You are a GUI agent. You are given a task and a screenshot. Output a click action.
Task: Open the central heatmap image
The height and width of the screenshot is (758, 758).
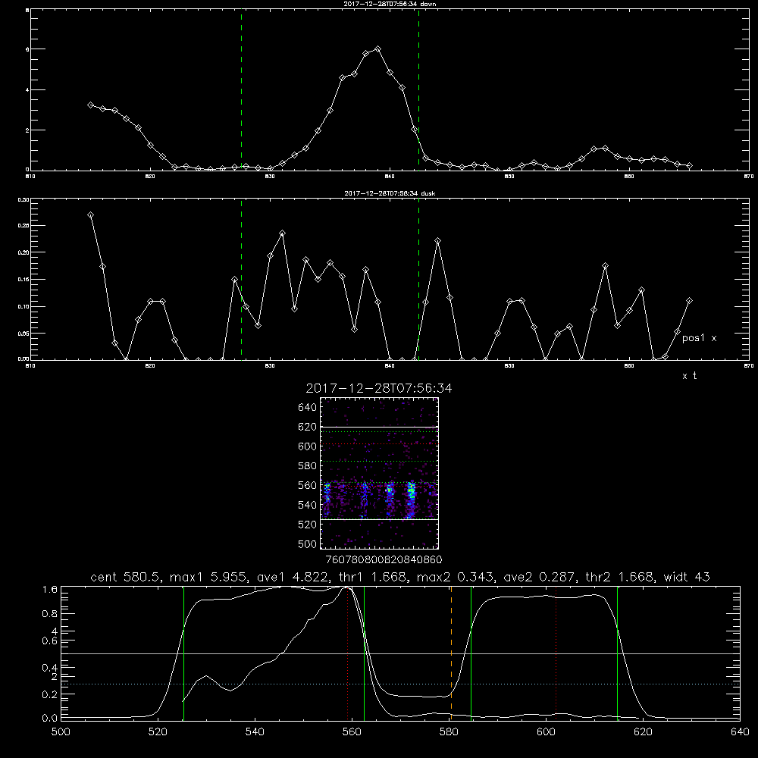point(379,473)
